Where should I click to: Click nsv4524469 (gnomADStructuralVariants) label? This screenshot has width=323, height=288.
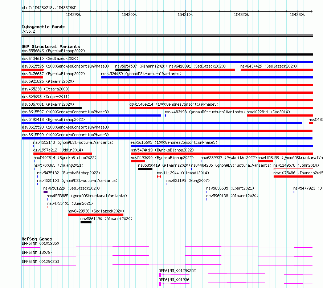141,74
